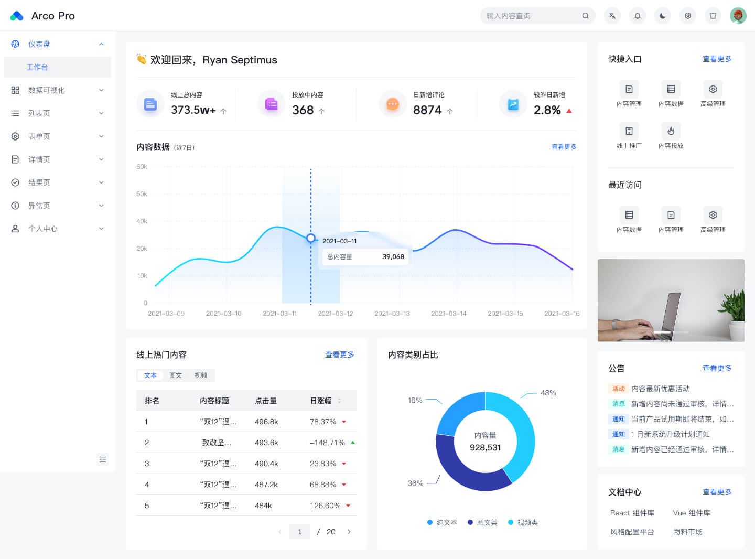Expand 列表页 sidebar menu
This screenshot has height=559, width=755.
58,113
